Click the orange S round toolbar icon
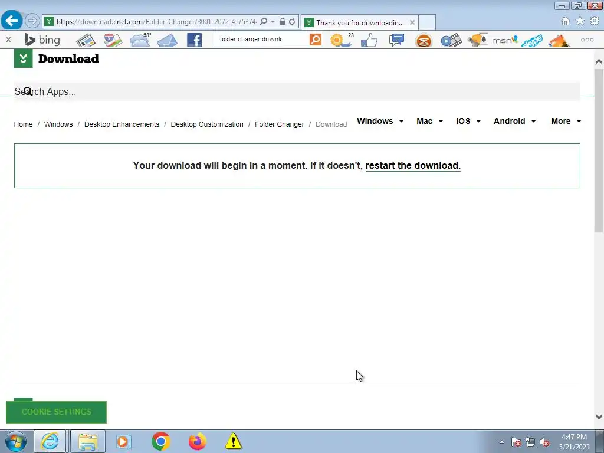 click(424, 41)
